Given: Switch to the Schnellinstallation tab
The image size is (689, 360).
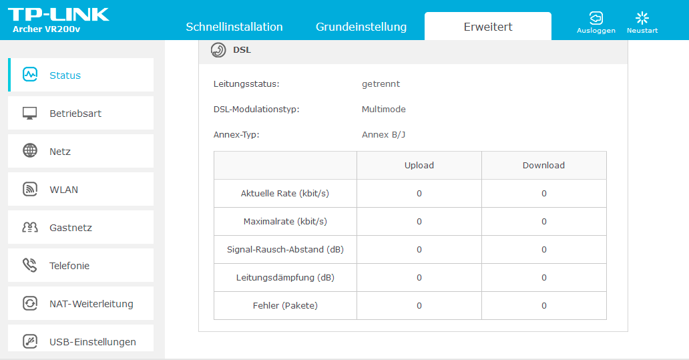Looking at the screenshot, I should click(x=234, y=27).
